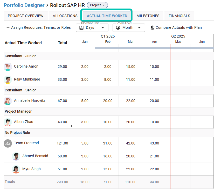
Task: Click the Team Frontend group icon
Action: click(x=8, y=143)
